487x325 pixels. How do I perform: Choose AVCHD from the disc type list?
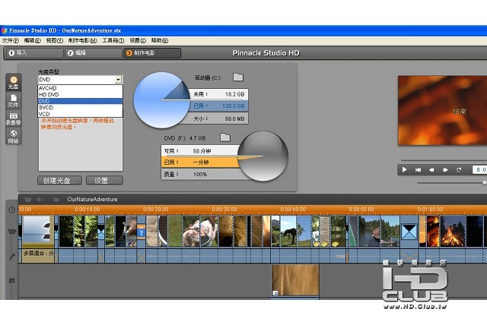click(80, 88)
